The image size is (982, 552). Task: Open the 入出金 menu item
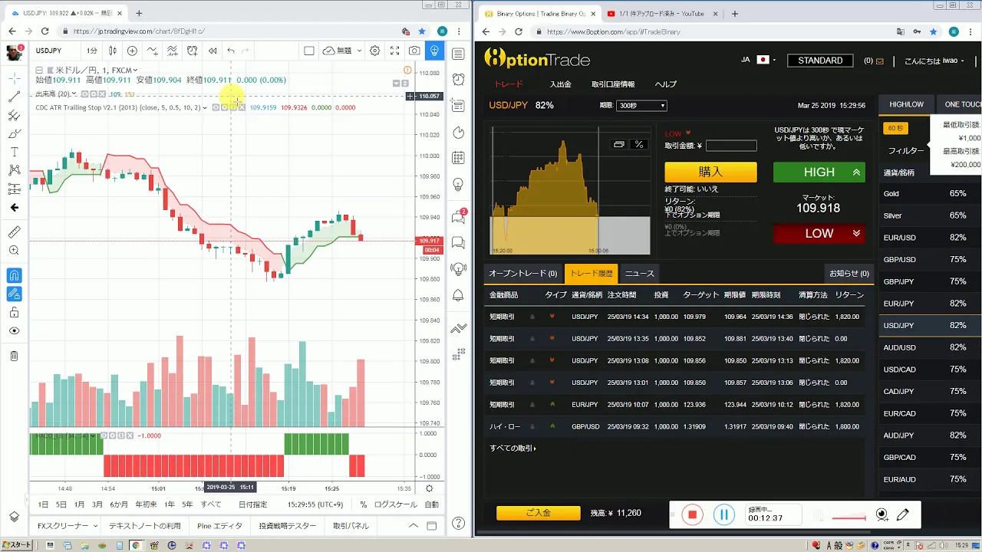[x=561, y=84]
